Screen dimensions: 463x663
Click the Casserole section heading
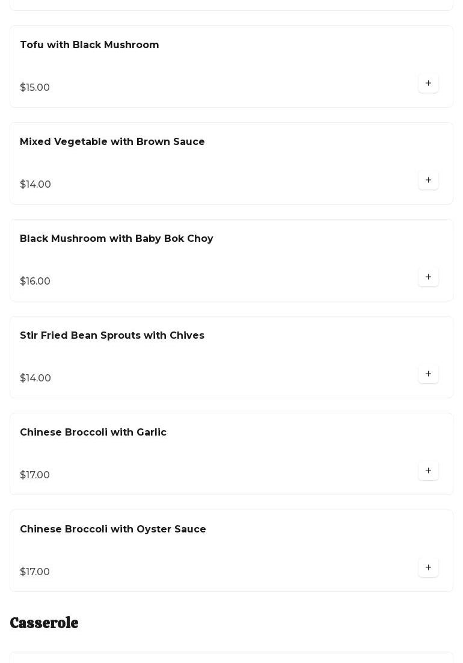tap(44, 623)
